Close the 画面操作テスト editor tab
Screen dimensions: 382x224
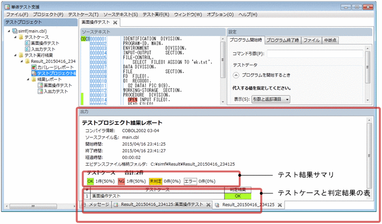115,23
